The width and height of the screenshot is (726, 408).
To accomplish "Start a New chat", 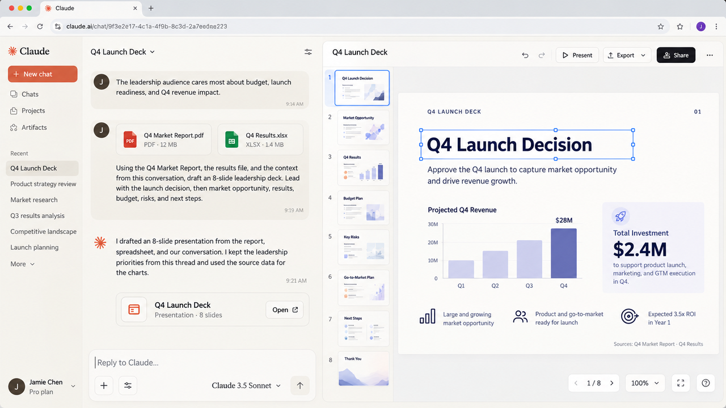I will tap(43, 74).
